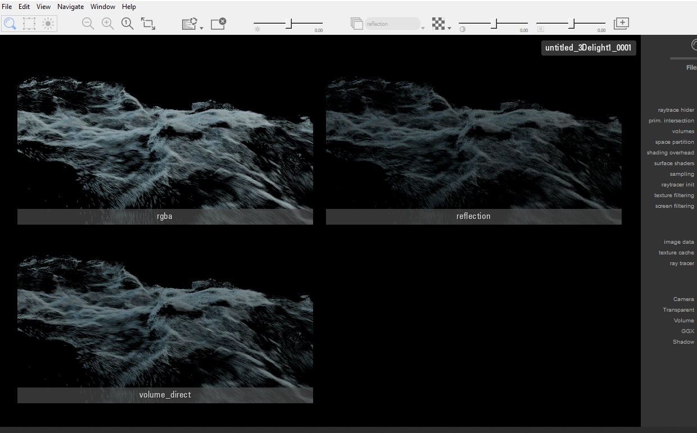Click the add image layer icon
The image size is (697, 433).
[621, 24]
